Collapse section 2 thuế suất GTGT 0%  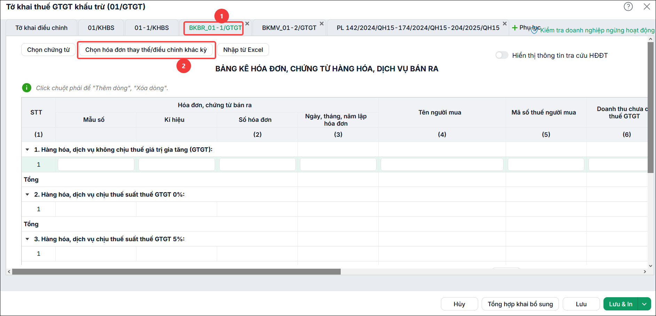27,195
